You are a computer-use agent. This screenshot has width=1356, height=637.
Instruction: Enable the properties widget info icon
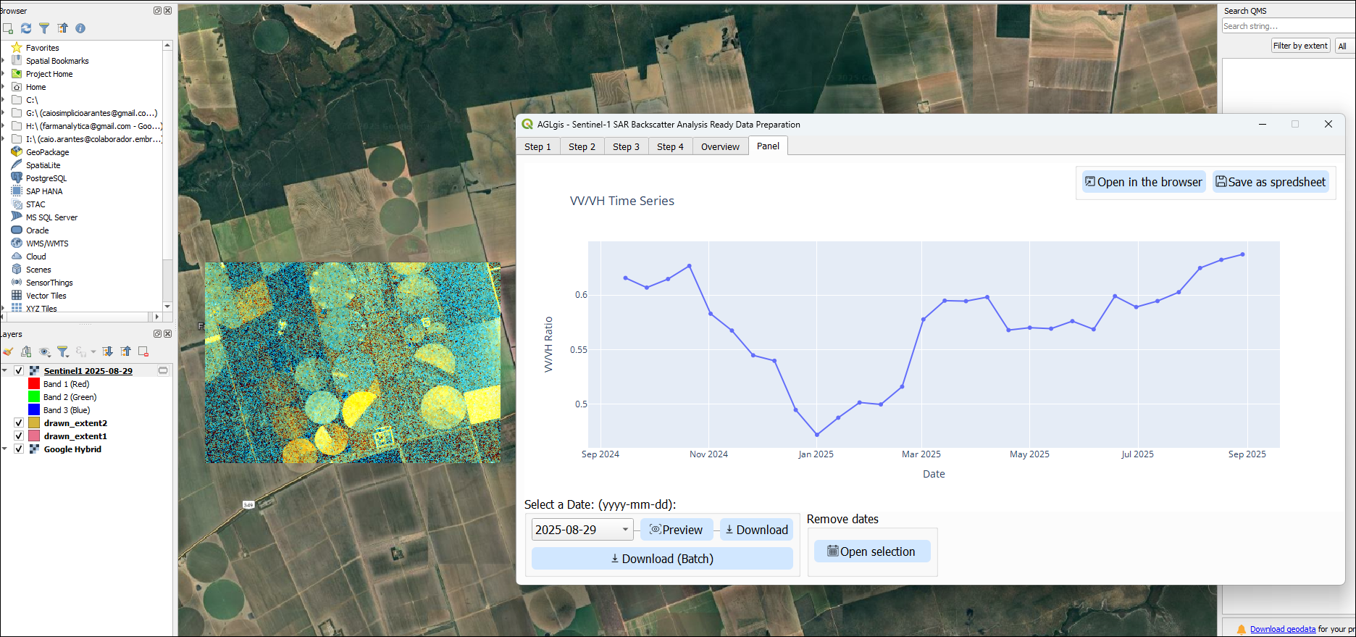[x=80, y=28]
